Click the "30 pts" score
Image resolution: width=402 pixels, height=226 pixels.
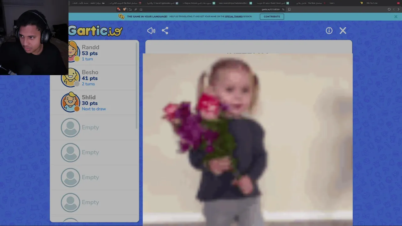point(90,103)
